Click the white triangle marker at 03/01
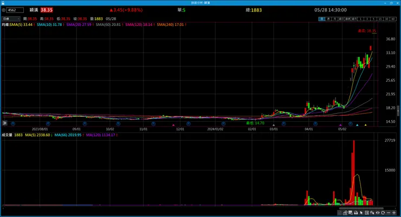Screen dimensions: 401x217 [274, 125]
